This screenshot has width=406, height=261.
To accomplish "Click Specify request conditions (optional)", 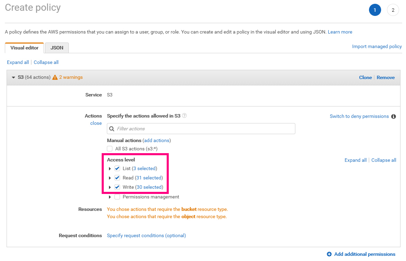I will pos(146,236).
